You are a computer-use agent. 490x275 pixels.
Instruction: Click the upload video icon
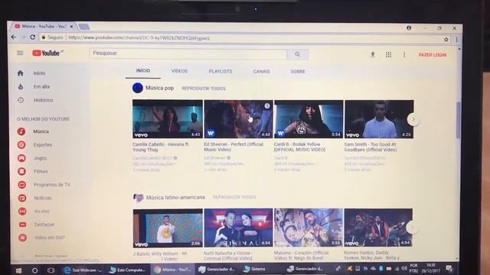click(373, 54)
